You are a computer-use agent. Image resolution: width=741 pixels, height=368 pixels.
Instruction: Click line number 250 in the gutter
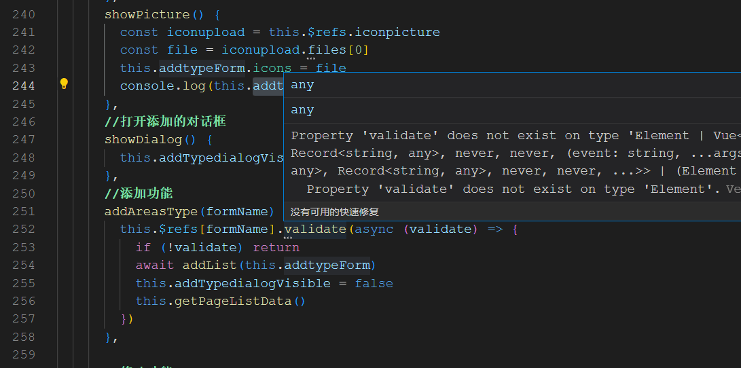pyautogui.click(x=24, y=194)
